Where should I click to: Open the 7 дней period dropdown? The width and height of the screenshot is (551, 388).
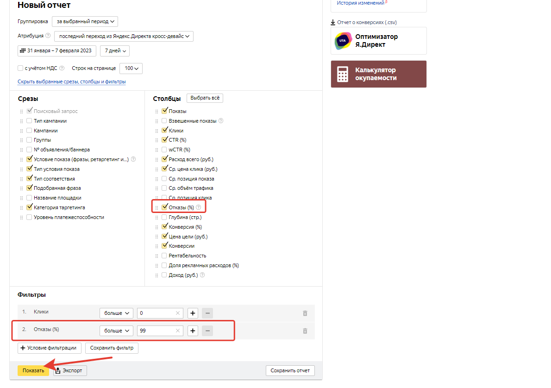[115, 50]
